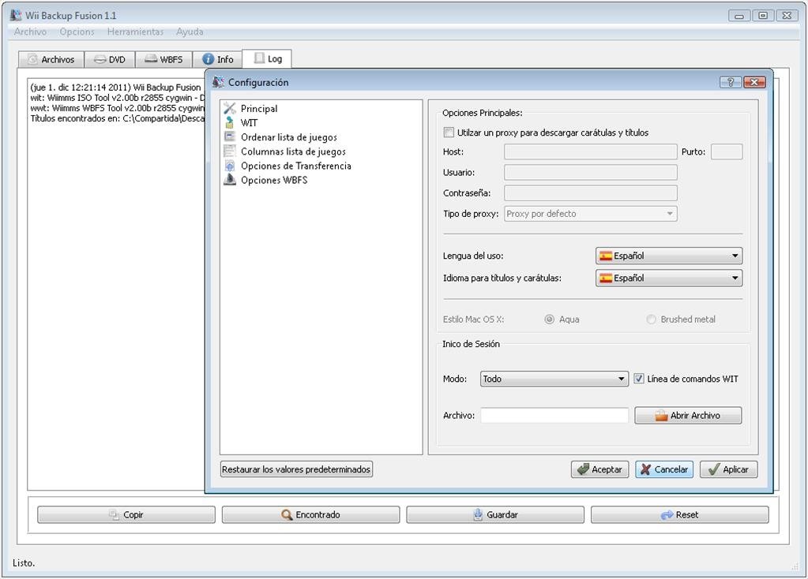The width and height of the screenshot is (808, 579).
Task: Click the Opciones de Transferencia icon
Action: click(230, 166)
